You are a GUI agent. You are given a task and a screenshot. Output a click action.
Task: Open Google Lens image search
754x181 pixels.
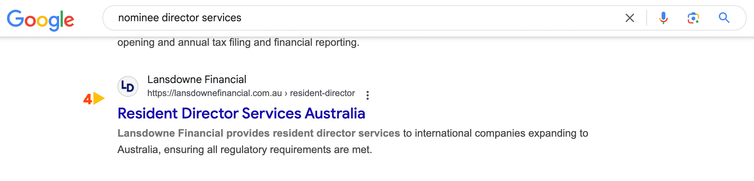tap(693, 18)
